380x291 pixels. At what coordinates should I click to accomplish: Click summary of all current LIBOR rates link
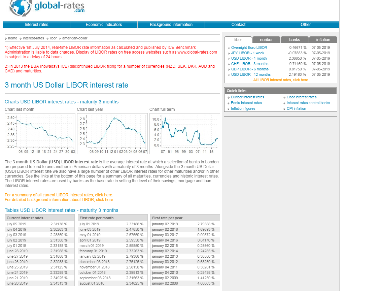point(59,195)
